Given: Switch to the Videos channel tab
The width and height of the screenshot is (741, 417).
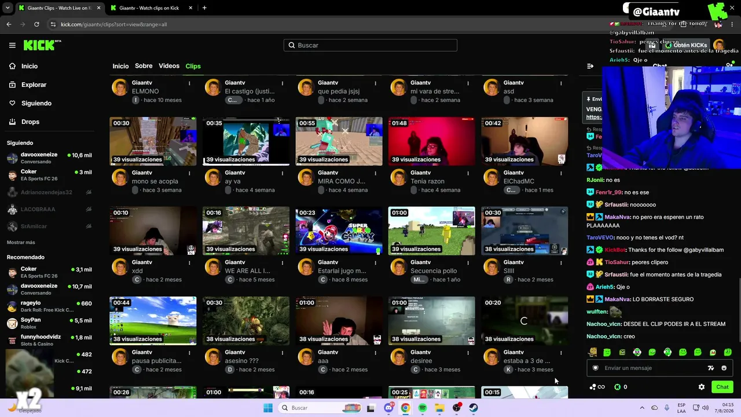Looking at the screenshot, I should [169, 66].
